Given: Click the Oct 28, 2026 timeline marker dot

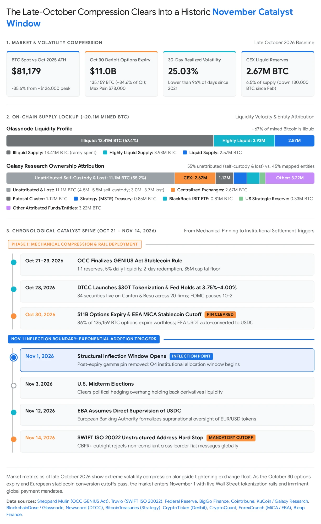Looking at the screenshot, I should 14,289.
